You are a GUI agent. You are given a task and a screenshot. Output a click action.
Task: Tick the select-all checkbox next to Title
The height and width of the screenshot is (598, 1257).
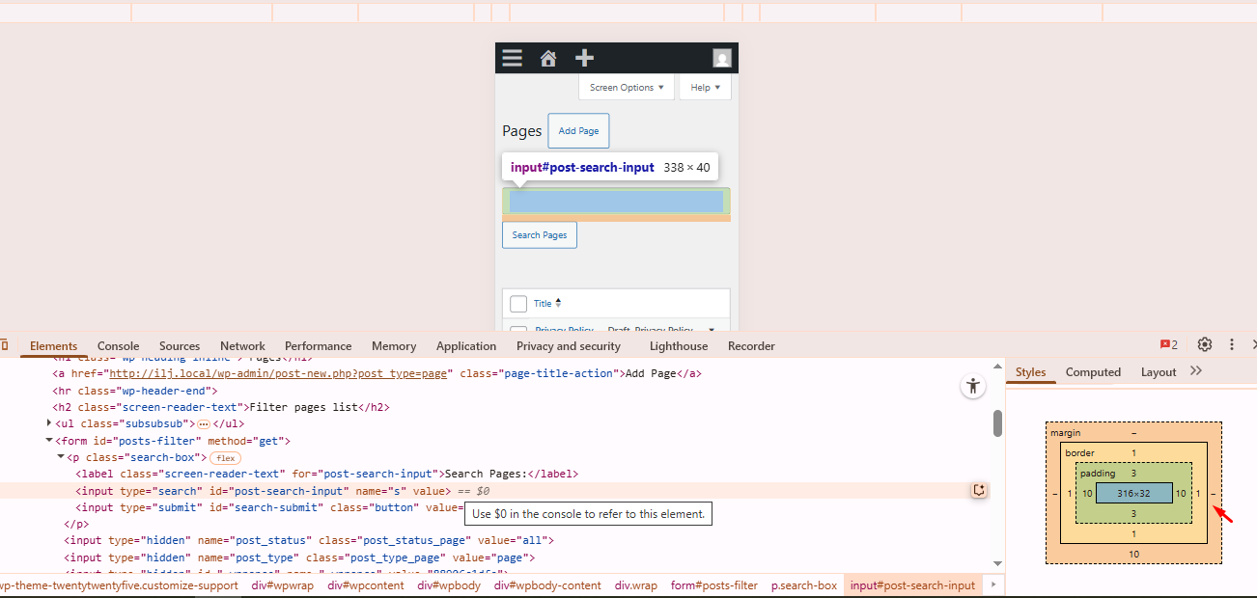(518, 304)
